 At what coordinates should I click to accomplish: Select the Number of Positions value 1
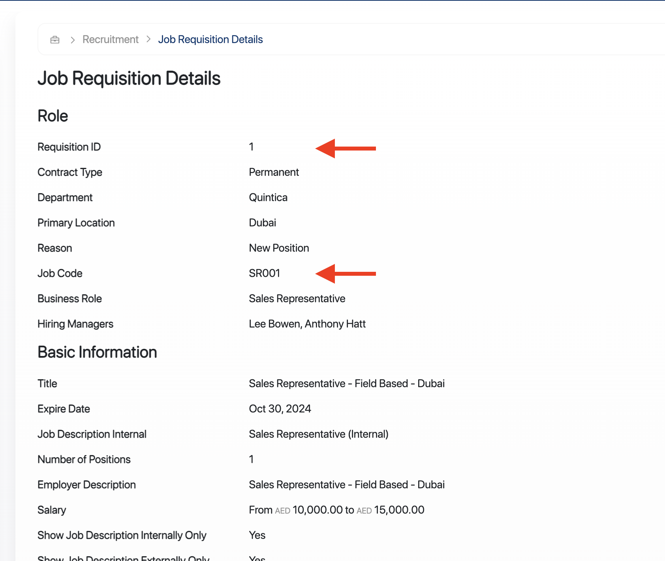pyautogui.click(x=251, y=459)
